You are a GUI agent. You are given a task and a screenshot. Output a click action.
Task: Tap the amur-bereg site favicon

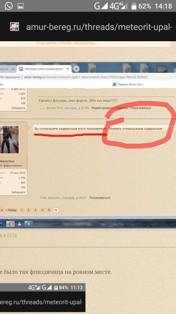coord(14,27)
